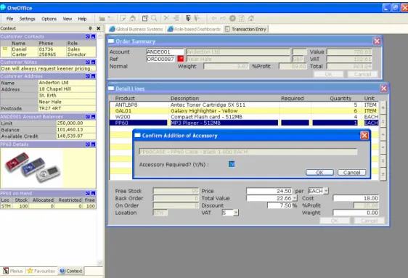The image size is (408, 278).
Task: Click the magnifying glass search icon
Action: point(154,18)
